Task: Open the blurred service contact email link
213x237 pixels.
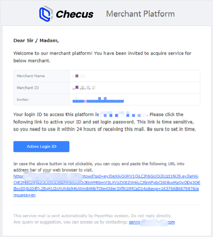Action: (x=152, y=222)
